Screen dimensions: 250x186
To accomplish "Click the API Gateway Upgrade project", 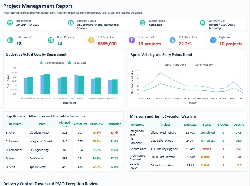I will pyautogui.click(x=164, y=149).
